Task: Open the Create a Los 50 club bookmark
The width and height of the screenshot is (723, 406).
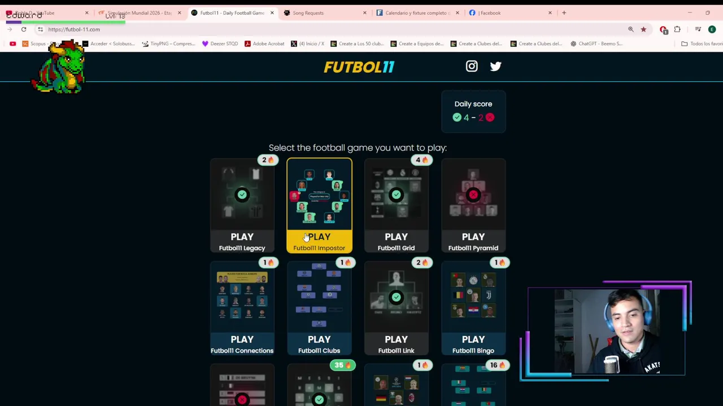Action: click(x=357, y=43)
